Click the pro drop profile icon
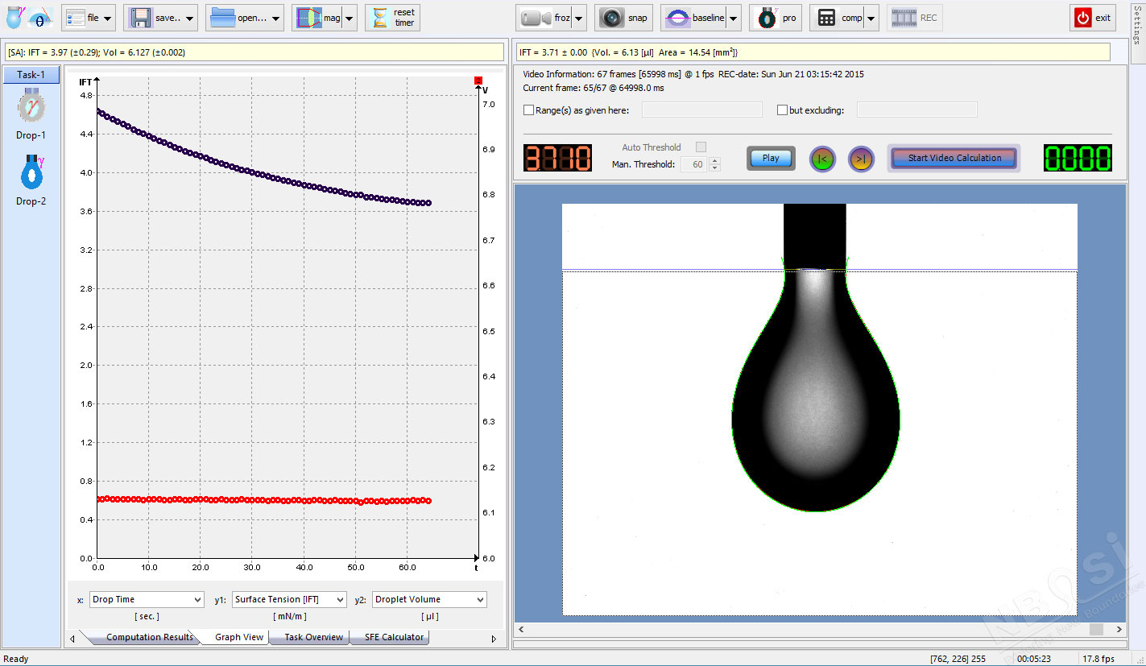This screenshot has height=666, width=1146. click(x=767, y=18)
